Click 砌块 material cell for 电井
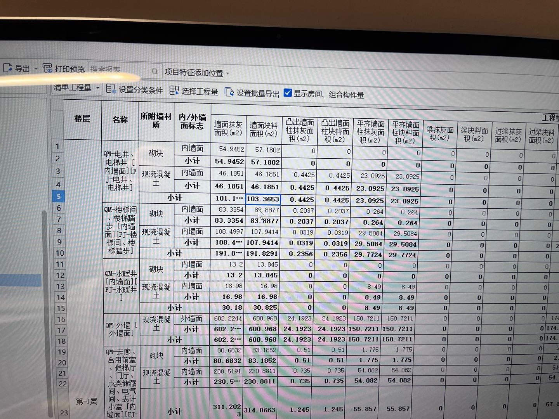This screenshot has height=419, width=559. [x=156, y=154]
